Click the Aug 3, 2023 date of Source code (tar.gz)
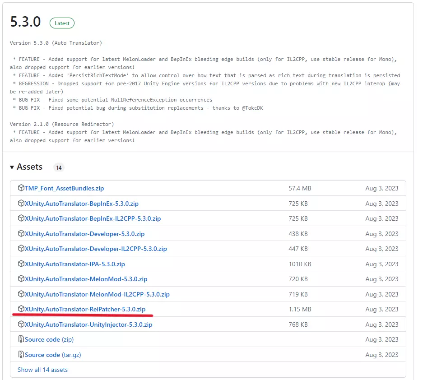The width and height of the screenshot is (423, 380). [382, 355]
